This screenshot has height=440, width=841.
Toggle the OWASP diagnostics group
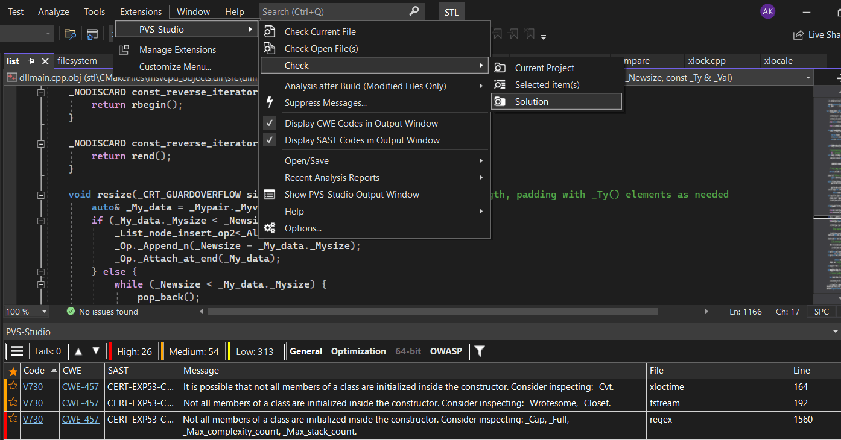coord(446,351)
